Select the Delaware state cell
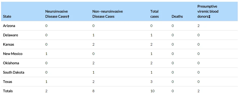 click(x=11, y=35)
